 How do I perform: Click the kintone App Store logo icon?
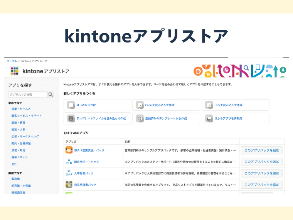click(x=15, y=71)
